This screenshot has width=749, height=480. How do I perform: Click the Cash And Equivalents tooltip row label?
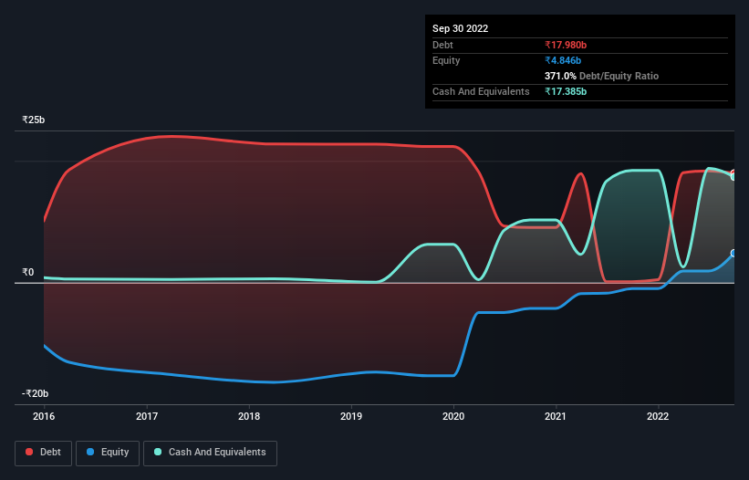(481, 91)
